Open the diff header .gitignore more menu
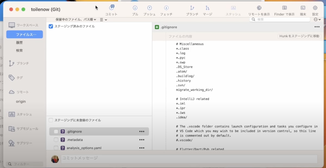 (317, 27)
